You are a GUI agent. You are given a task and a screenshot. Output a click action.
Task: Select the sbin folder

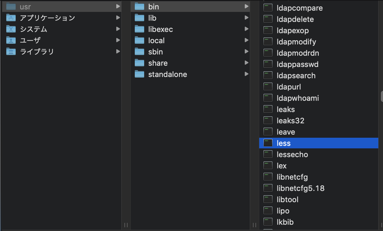[x=155, y=52]
